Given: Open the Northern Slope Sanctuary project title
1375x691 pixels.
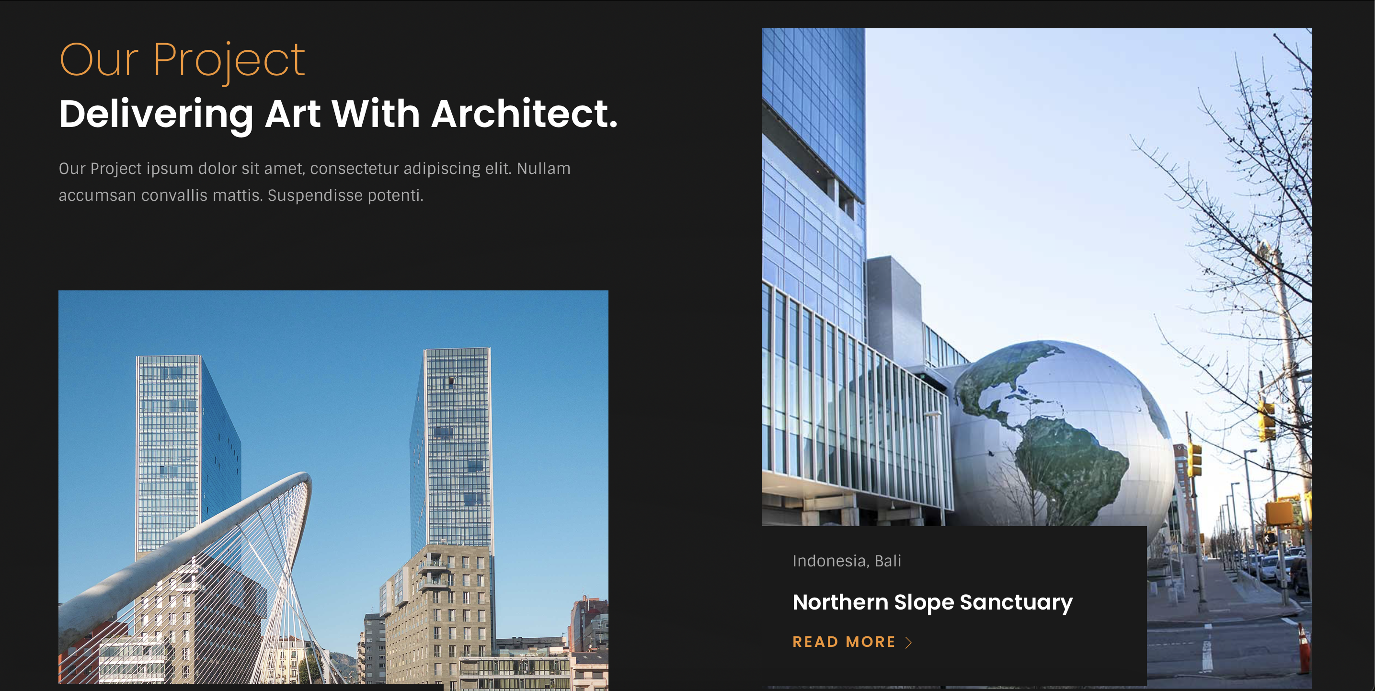Looking at the screenshot, I should coord(932,602).
